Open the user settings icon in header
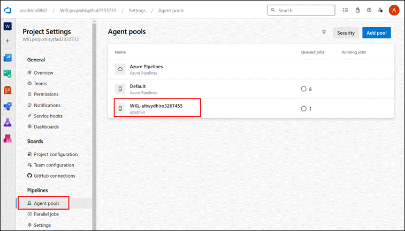The height and width of the screenshot is (231, 405). pos(380,10)
